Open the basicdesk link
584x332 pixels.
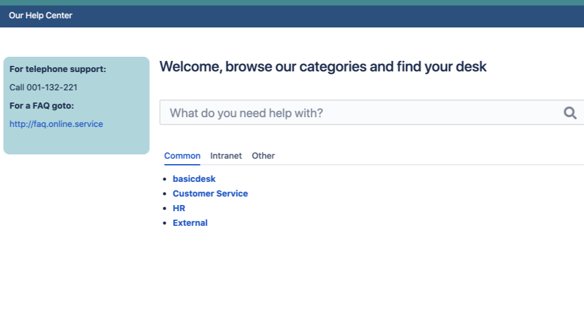click(x=194, y=179)
